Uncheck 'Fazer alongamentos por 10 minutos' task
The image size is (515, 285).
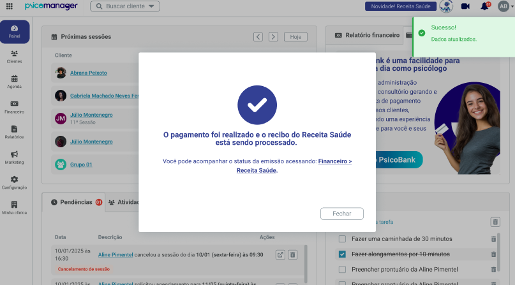click(x=342, y=254)
